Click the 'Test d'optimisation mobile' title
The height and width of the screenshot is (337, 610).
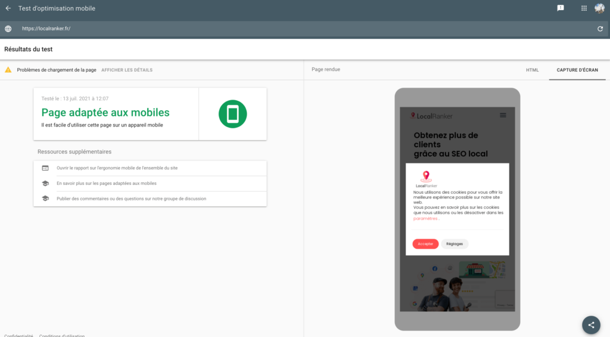point(57,8)
